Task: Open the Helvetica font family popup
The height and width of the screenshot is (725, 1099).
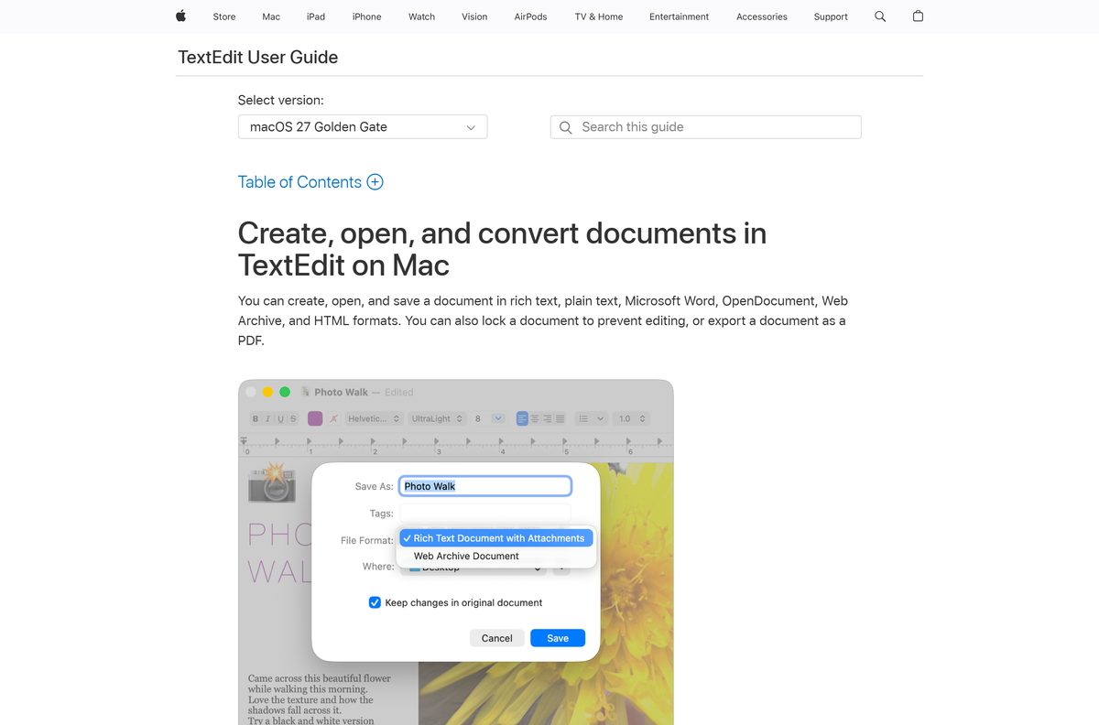Action: pyautogui.click(x=374, y=418)
